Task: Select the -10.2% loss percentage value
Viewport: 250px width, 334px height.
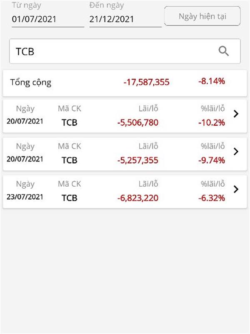Action: pos(212,122)
